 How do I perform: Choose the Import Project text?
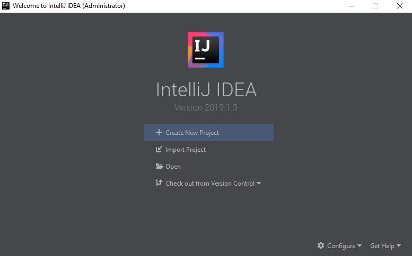186,150
